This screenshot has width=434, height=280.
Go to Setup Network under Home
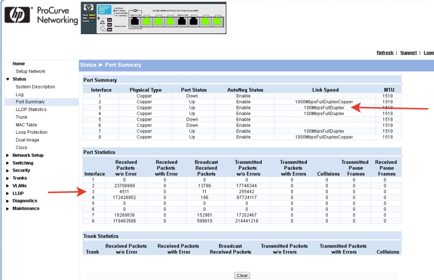coord(30,71)
